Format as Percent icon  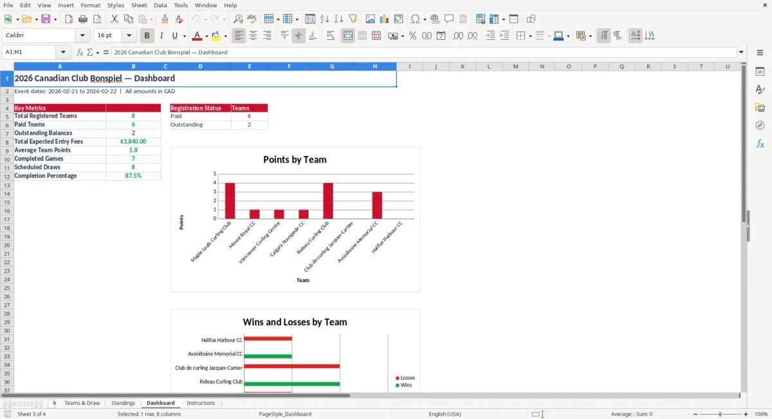tap(413, 36)
